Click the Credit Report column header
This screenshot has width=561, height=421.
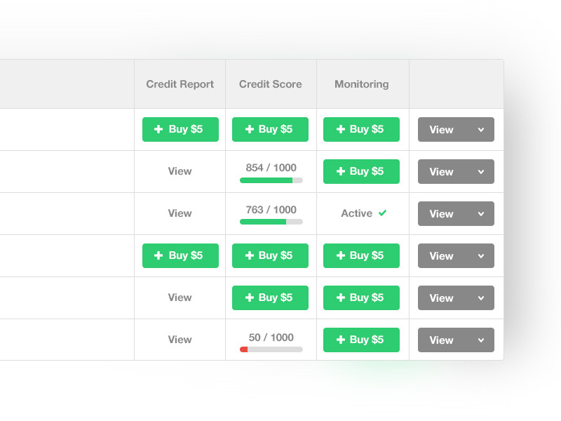pyautogui.click(x=180, y=84)
